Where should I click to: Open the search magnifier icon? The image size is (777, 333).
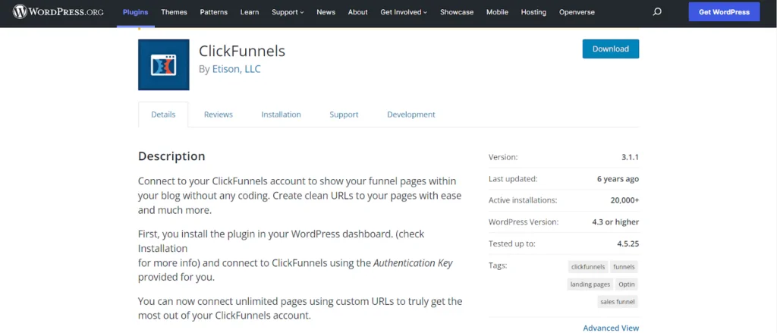657,12
